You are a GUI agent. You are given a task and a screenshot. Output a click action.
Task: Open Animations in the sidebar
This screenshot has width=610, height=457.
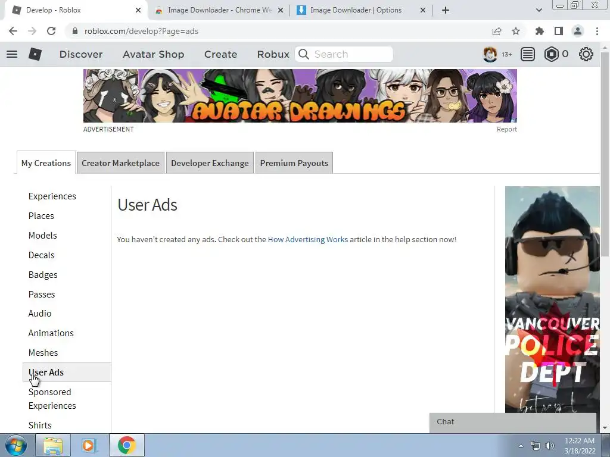tap(51, 333)
